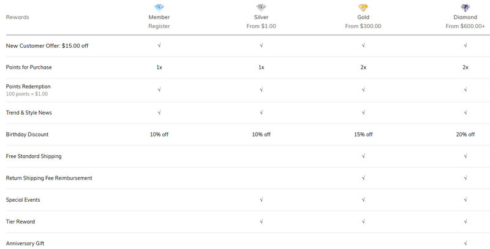Select the Member tier heading
490x249 pixels.
click(159, 17)
